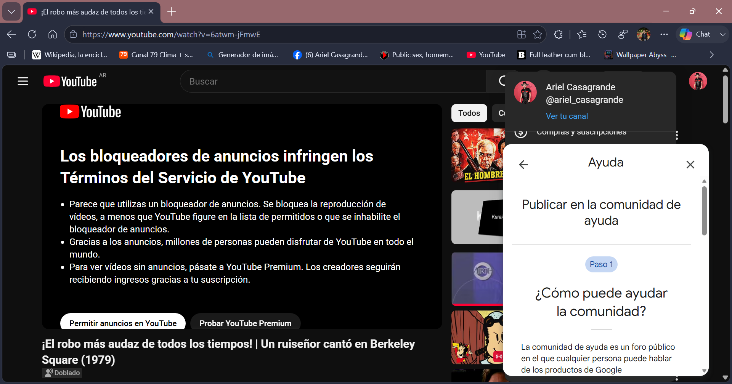732x384 pixels.
Task: Open the vertical tabs icon in bookmarks bar
Action: point(12,55)
